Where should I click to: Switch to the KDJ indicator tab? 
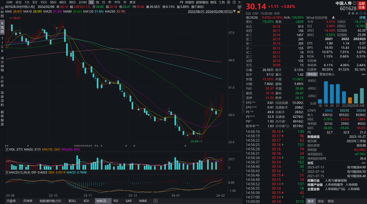click(x=86, y=201)
